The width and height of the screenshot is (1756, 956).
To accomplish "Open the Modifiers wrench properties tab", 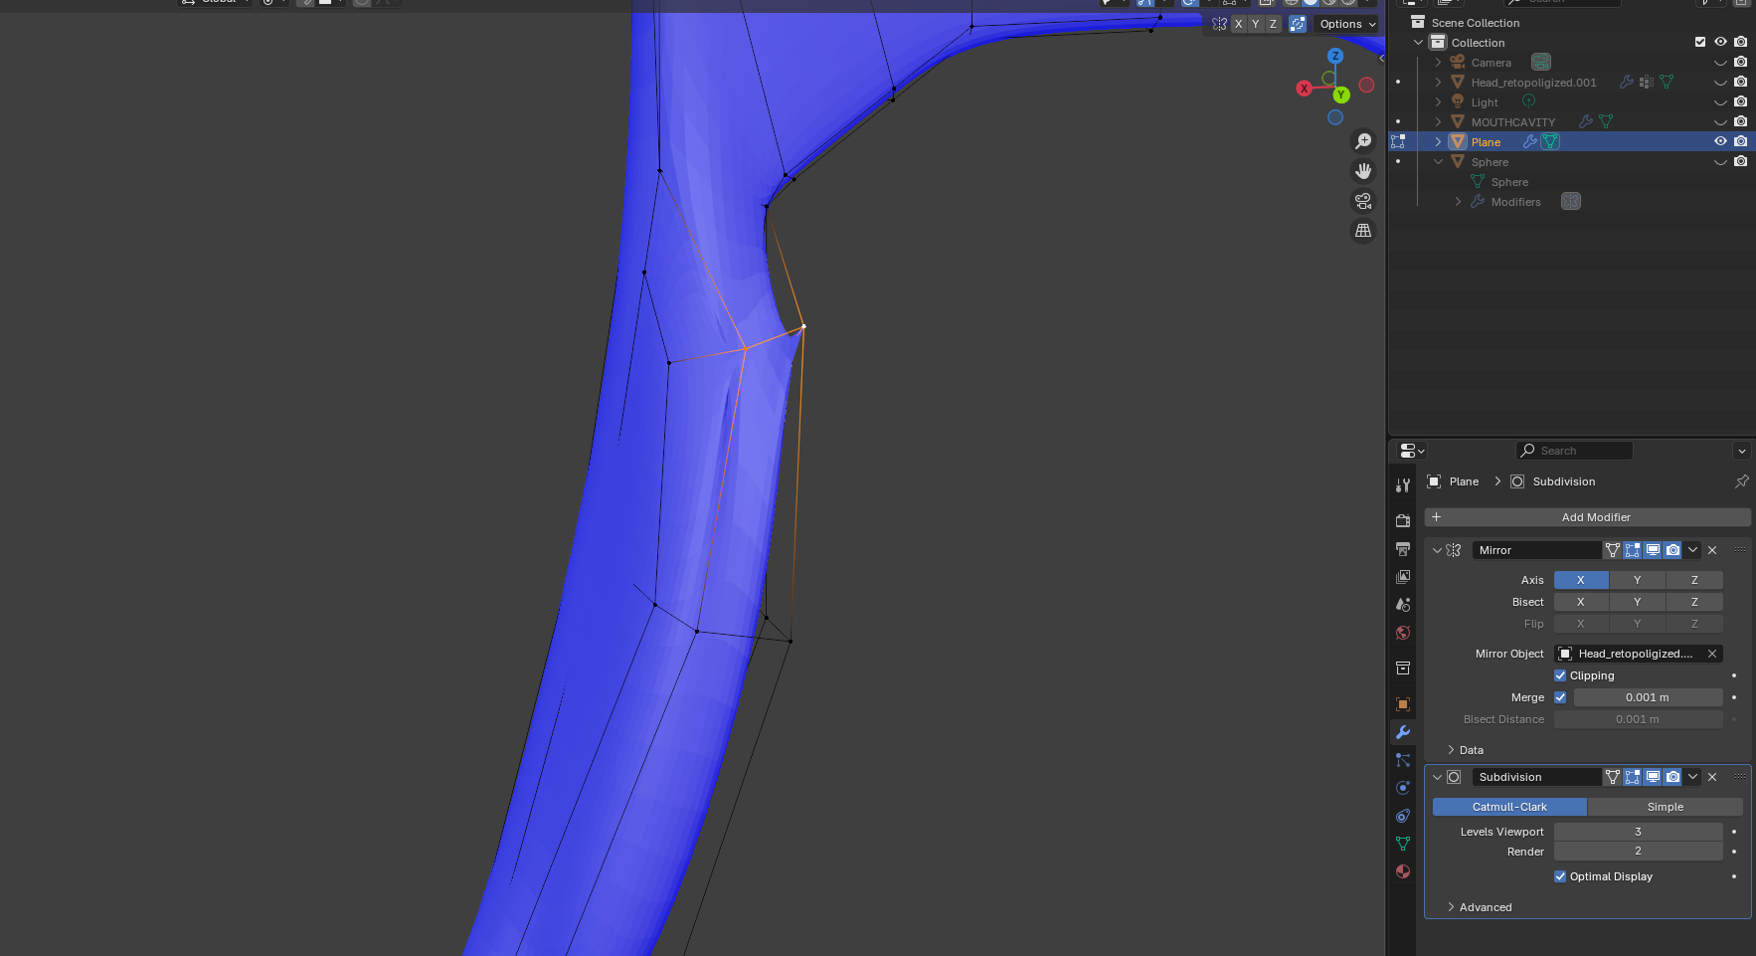I will (x=1403, y=732).
